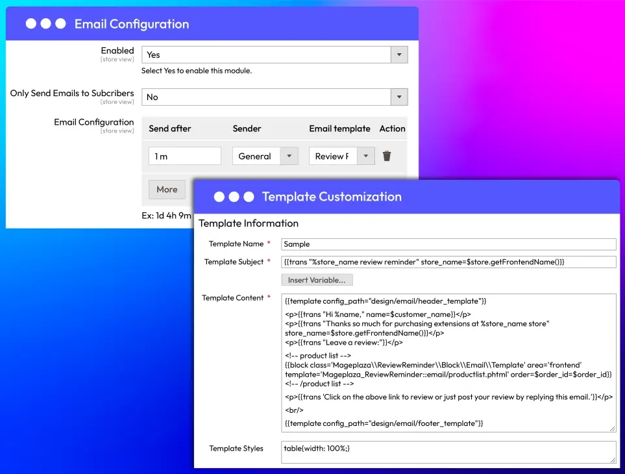Click third white dot in Template Customization header
Image resolution: width=625 pixels, height=474 pixels.
point(248,197)
